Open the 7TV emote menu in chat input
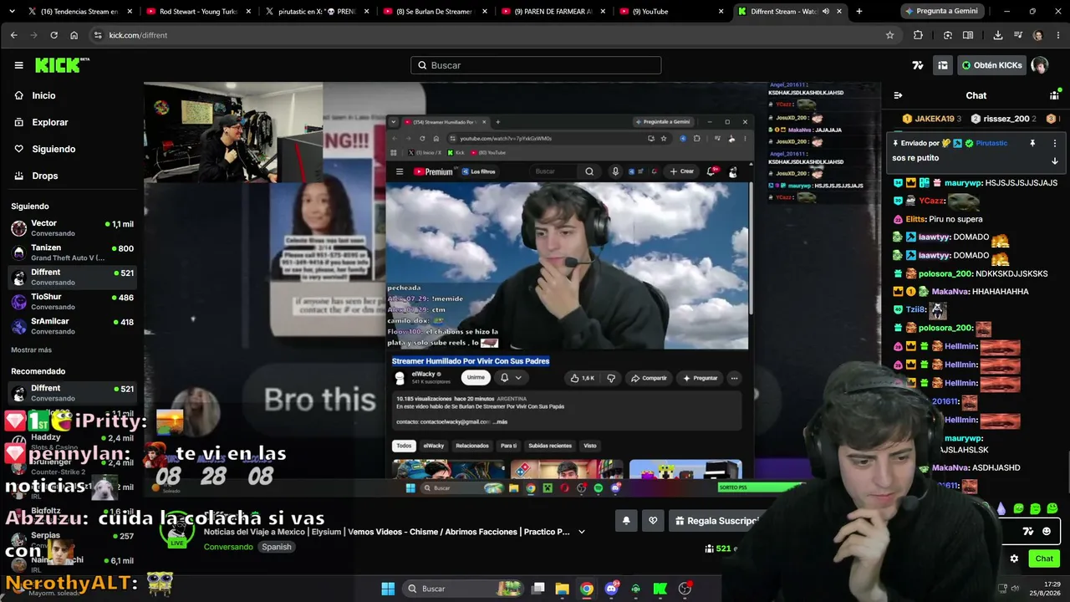1070x602 pixels. [x=1028, y=532]
